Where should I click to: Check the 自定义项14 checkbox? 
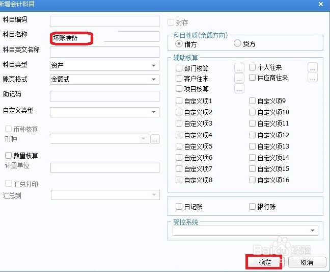click(252, 157)
